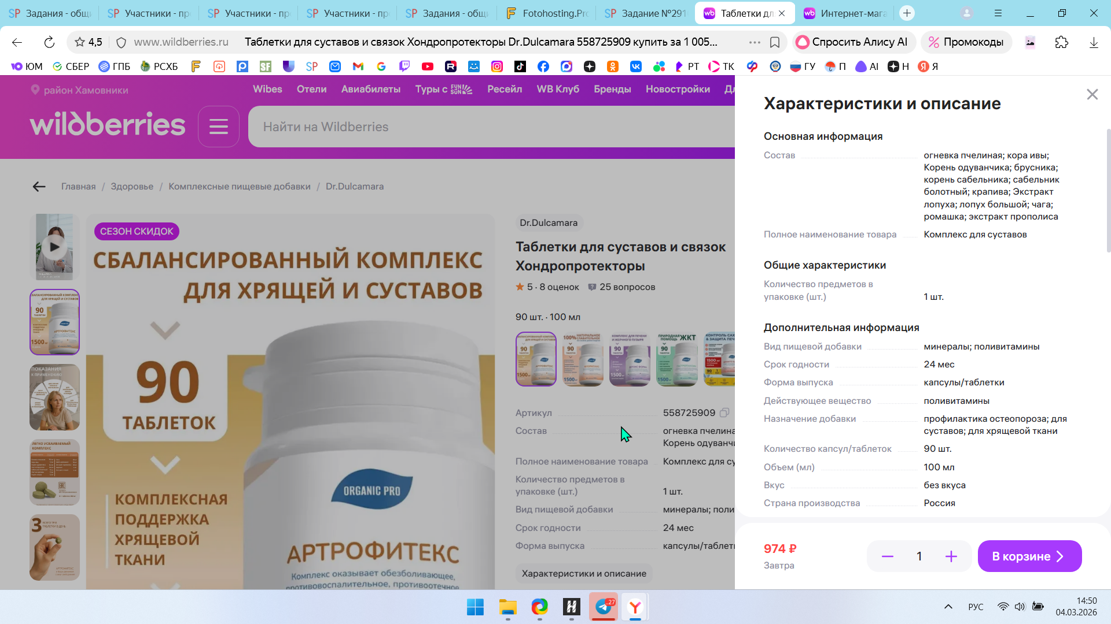Bookmark this page in the address bar
This screenshot has height=624, width=1111.
775,42
